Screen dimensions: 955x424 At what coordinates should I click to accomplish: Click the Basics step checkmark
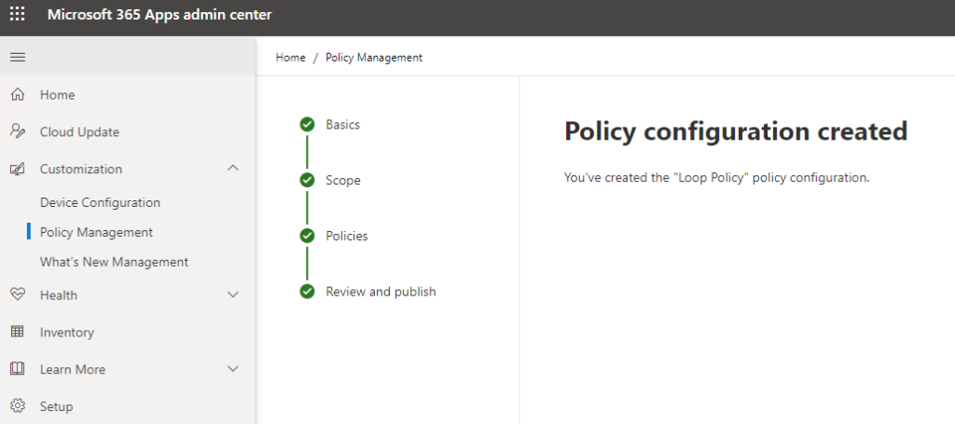point(307,125)
